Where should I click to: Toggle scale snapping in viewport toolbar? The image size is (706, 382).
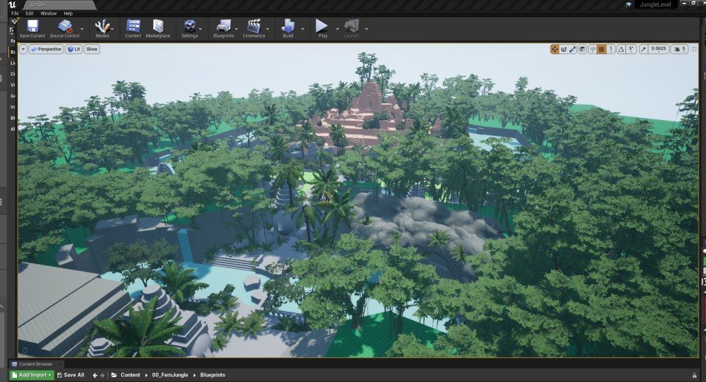click(x=643, y=49)
